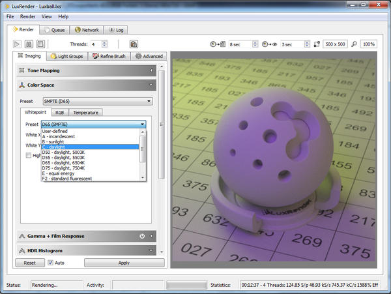This screenshot has width=391, height=294.
Task: Click the 8 sec interval stepper arrows
Action: pos(255,44)
